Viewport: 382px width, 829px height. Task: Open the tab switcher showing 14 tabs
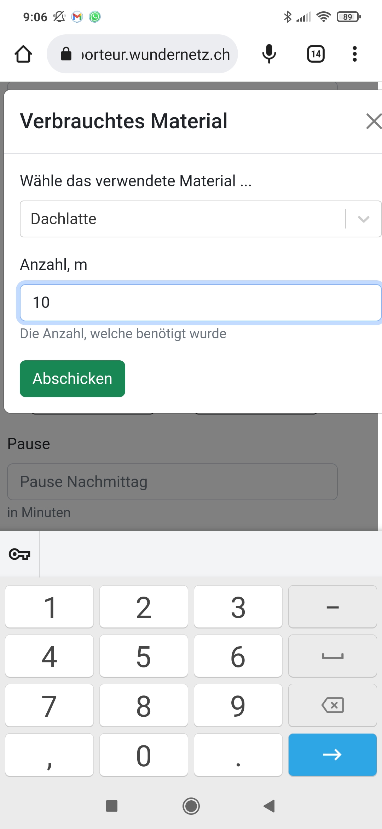tap(316, 54)
